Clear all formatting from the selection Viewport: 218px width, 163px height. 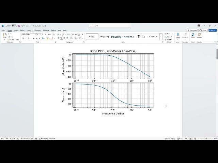pyautogui.click(x=54, y=35)
